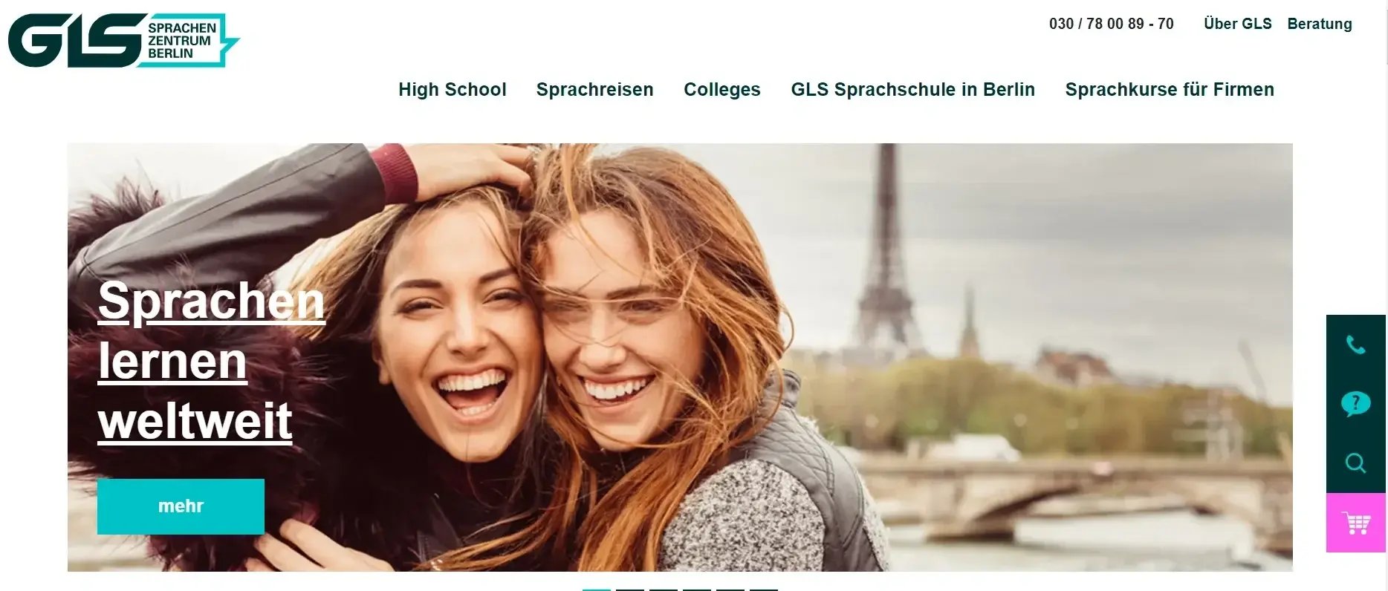
Task: Open the High School menu
Action: tap(452, 90)
